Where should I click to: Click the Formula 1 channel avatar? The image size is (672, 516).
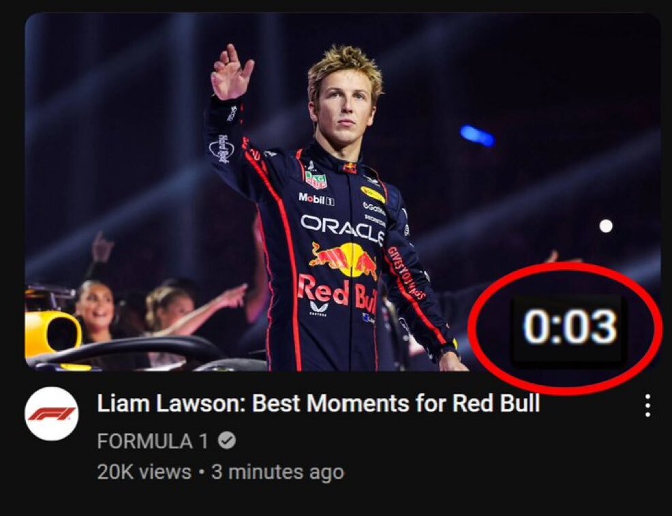(52, 414)
